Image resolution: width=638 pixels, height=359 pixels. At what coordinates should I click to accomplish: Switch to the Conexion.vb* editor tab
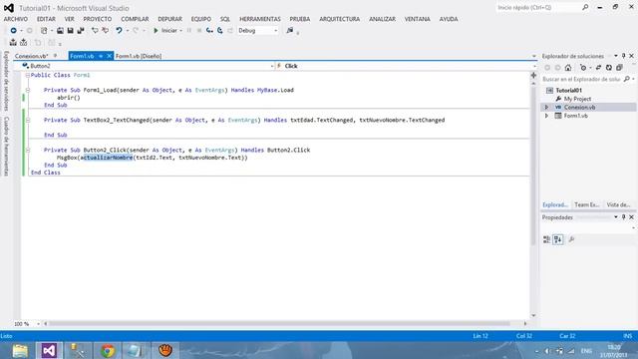(x=31, y=56)
